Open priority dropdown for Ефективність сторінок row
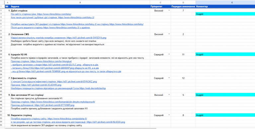Viewport: 255px width, 129px height. click(169, 78)
